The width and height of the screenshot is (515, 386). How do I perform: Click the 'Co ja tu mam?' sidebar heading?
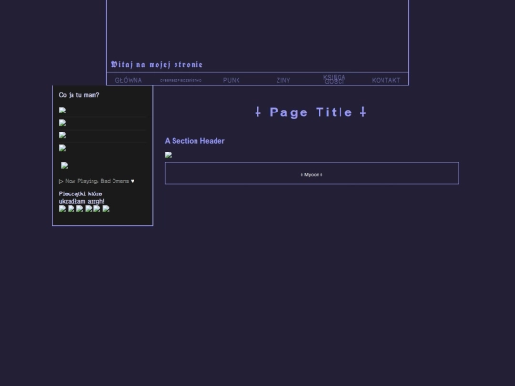click(79, 95)
